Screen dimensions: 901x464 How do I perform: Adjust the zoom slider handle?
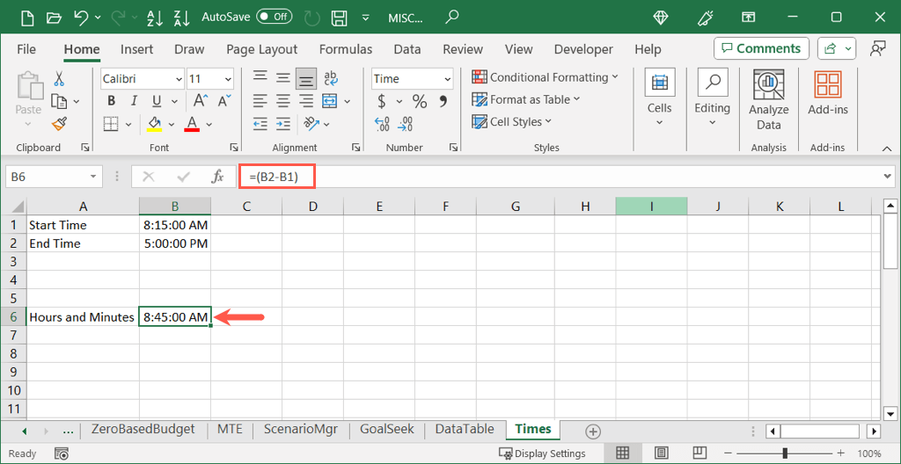[785, 453]
